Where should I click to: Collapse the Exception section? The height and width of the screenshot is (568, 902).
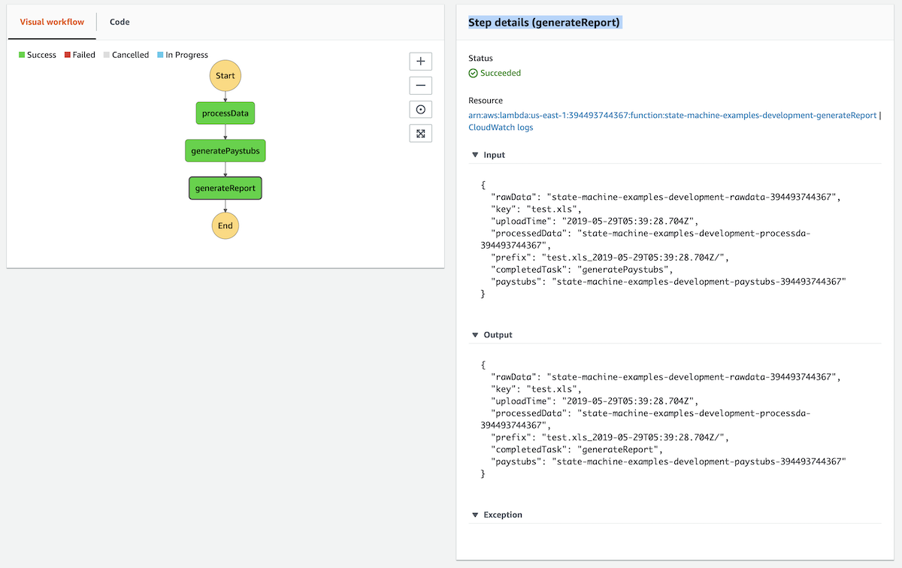pyautogui.click(x=475, y=515)
